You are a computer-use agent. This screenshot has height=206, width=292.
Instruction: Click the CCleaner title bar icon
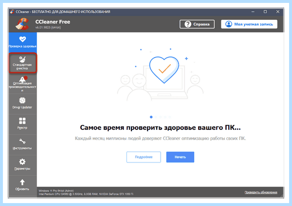pos(12,12)
